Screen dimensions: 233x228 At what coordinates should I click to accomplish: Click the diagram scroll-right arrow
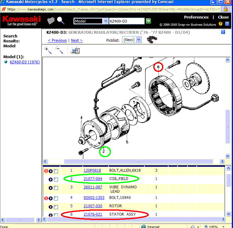point(222,161)
